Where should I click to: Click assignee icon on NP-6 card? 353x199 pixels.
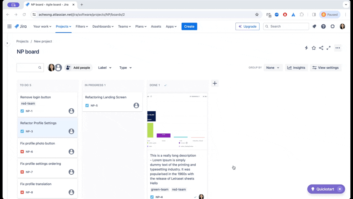pos(71,151)
